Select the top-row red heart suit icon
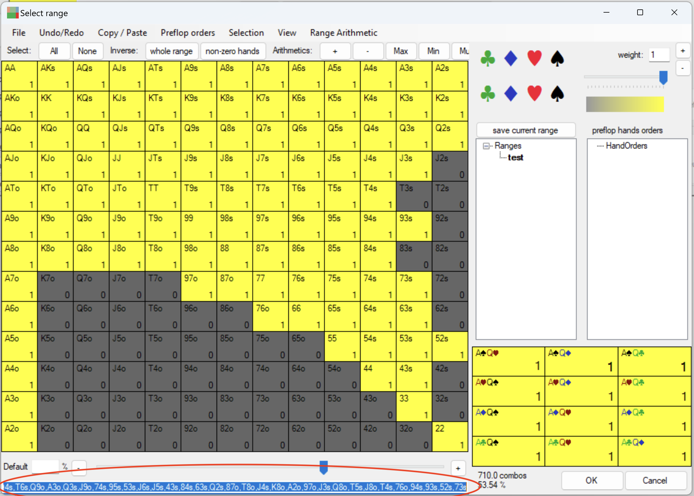The height and width of the screenshot is (496, 694). click(534, 58)
